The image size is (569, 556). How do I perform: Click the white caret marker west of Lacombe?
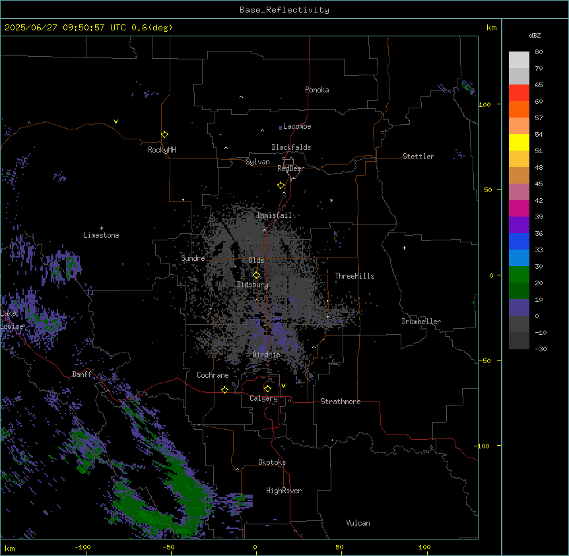coord(262,130)
